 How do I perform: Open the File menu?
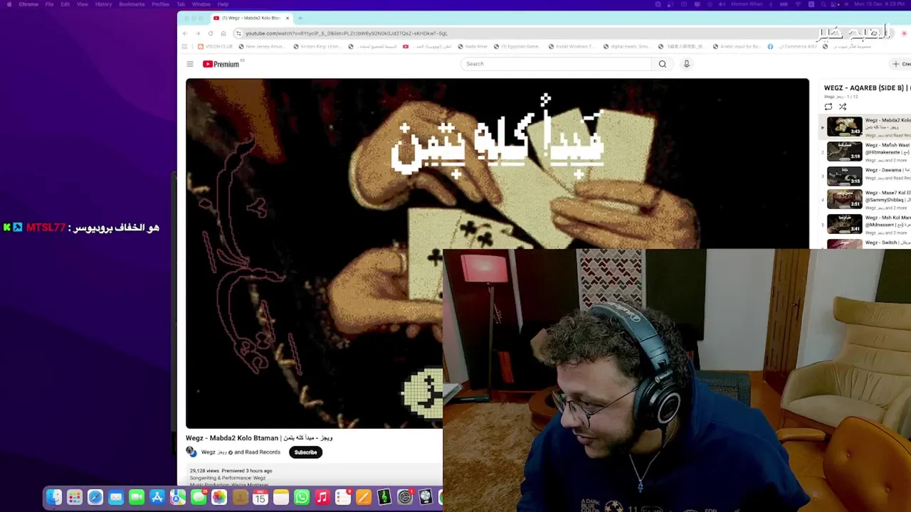click(x=50, y=4)
